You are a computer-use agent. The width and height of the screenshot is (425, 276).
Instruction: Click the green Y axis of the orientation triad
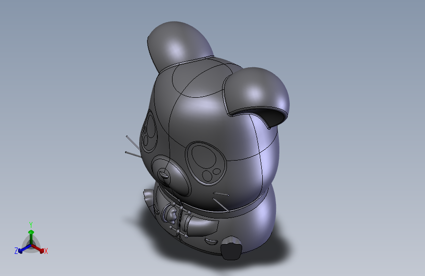[31, 237]
